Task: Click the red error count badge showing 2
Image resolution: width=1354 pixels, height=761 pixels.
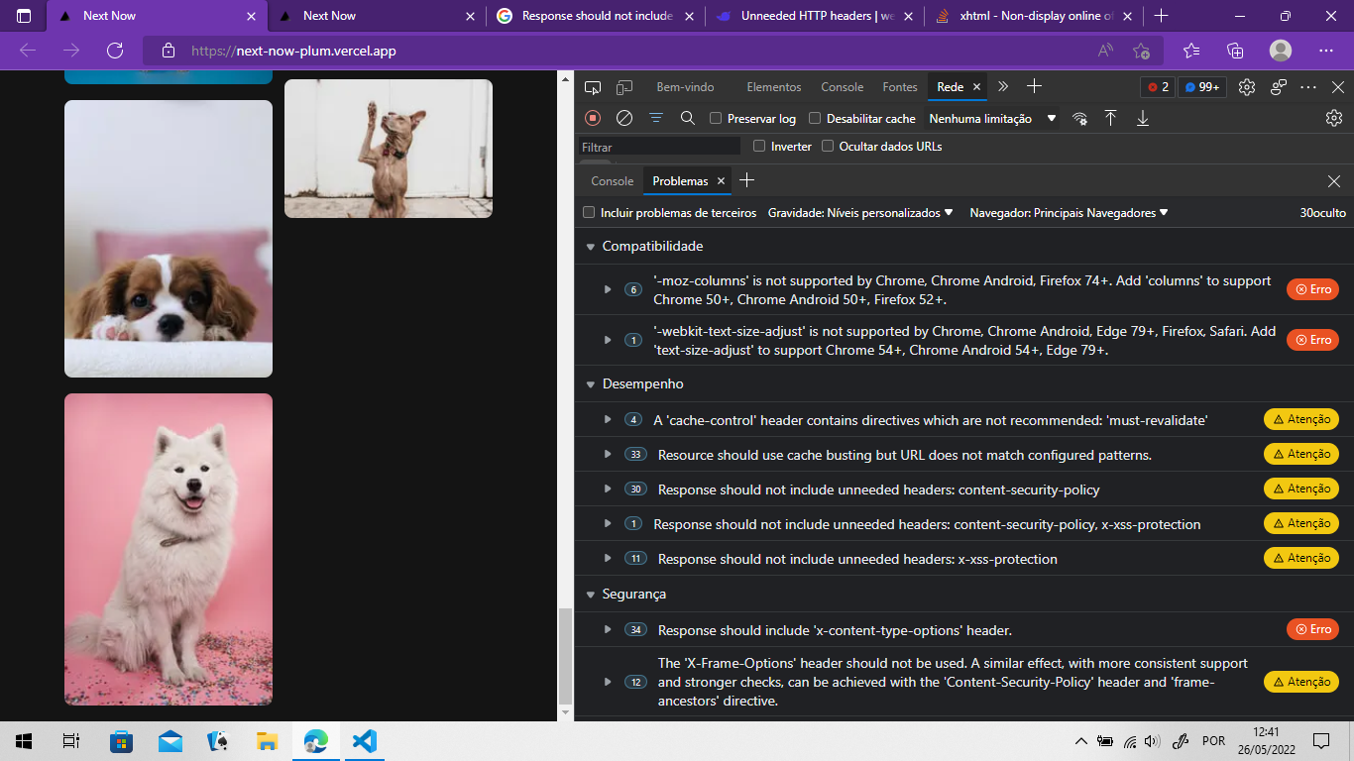Action: tap(1158, 87)
